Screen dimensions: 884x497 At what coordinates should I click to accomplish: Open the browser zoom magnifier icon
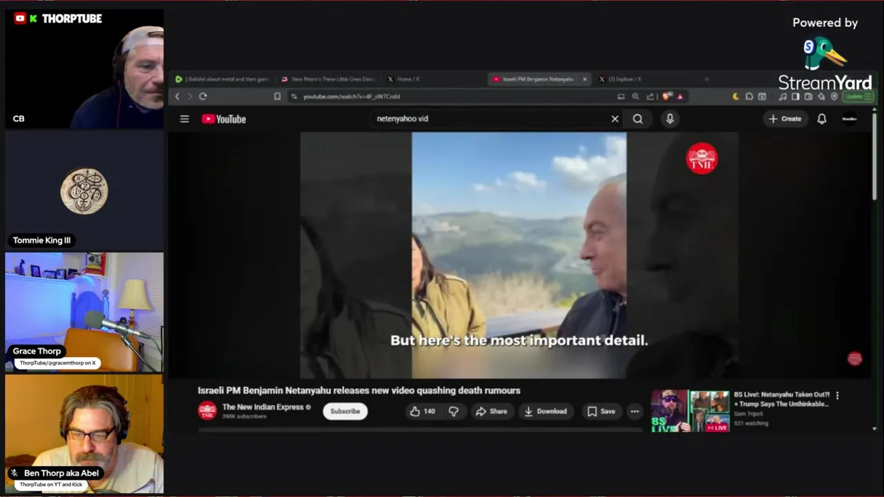635,97
